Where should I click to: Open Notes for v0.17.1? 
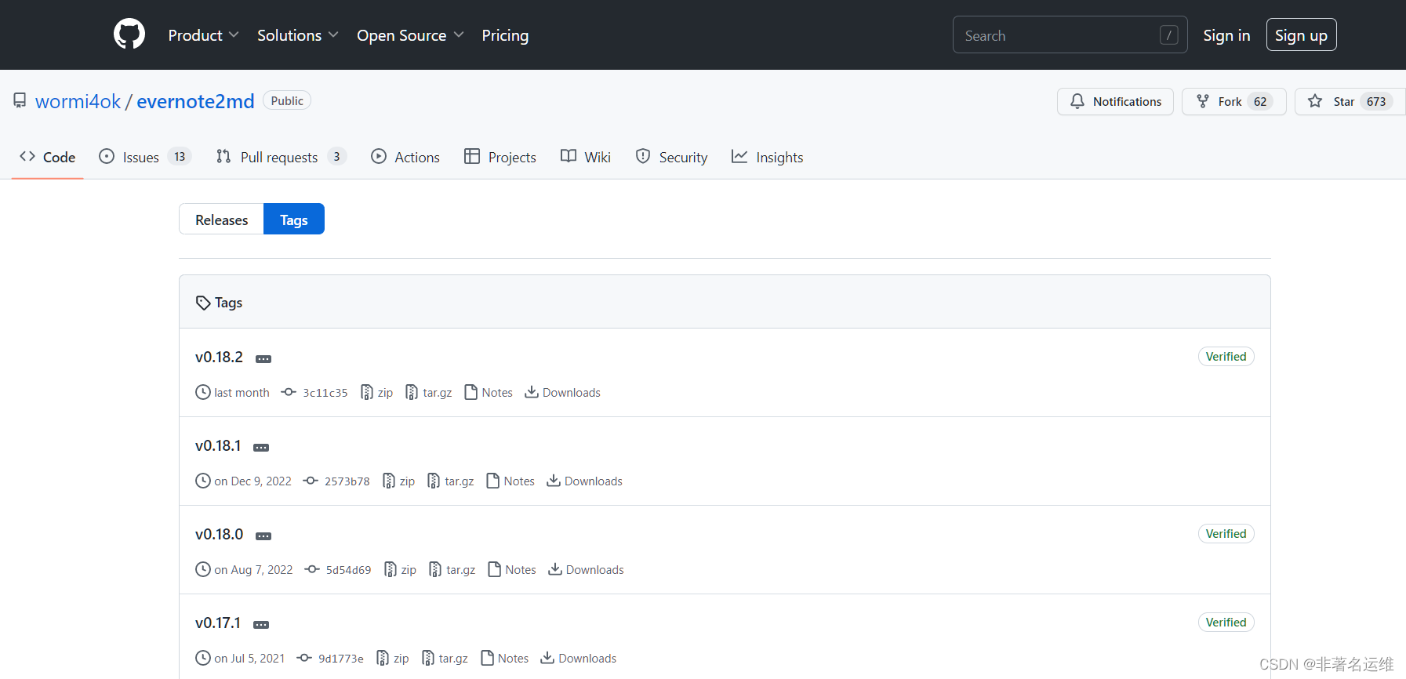(504, 659)
